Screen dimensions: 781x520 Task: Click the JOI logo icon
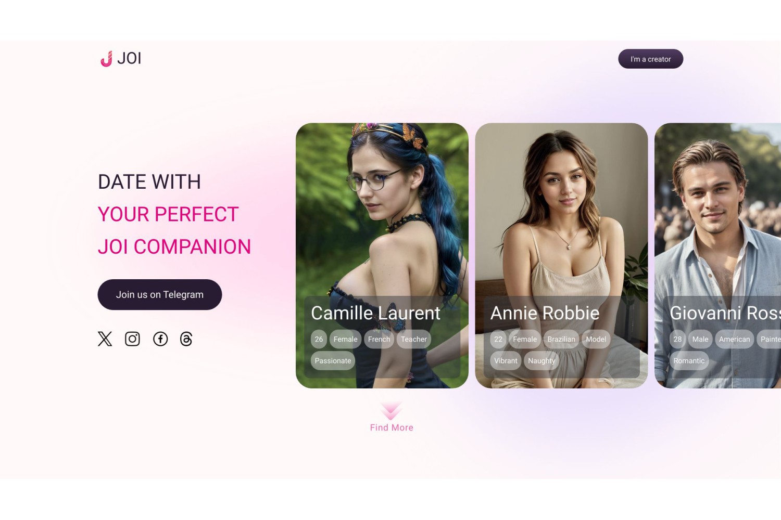tap(106, 59)
